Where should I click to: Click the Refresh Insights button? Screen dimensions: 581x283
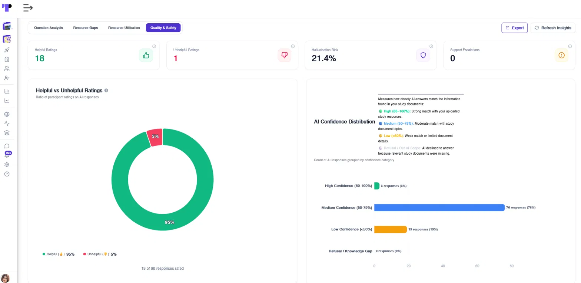[x=553, y=28]
